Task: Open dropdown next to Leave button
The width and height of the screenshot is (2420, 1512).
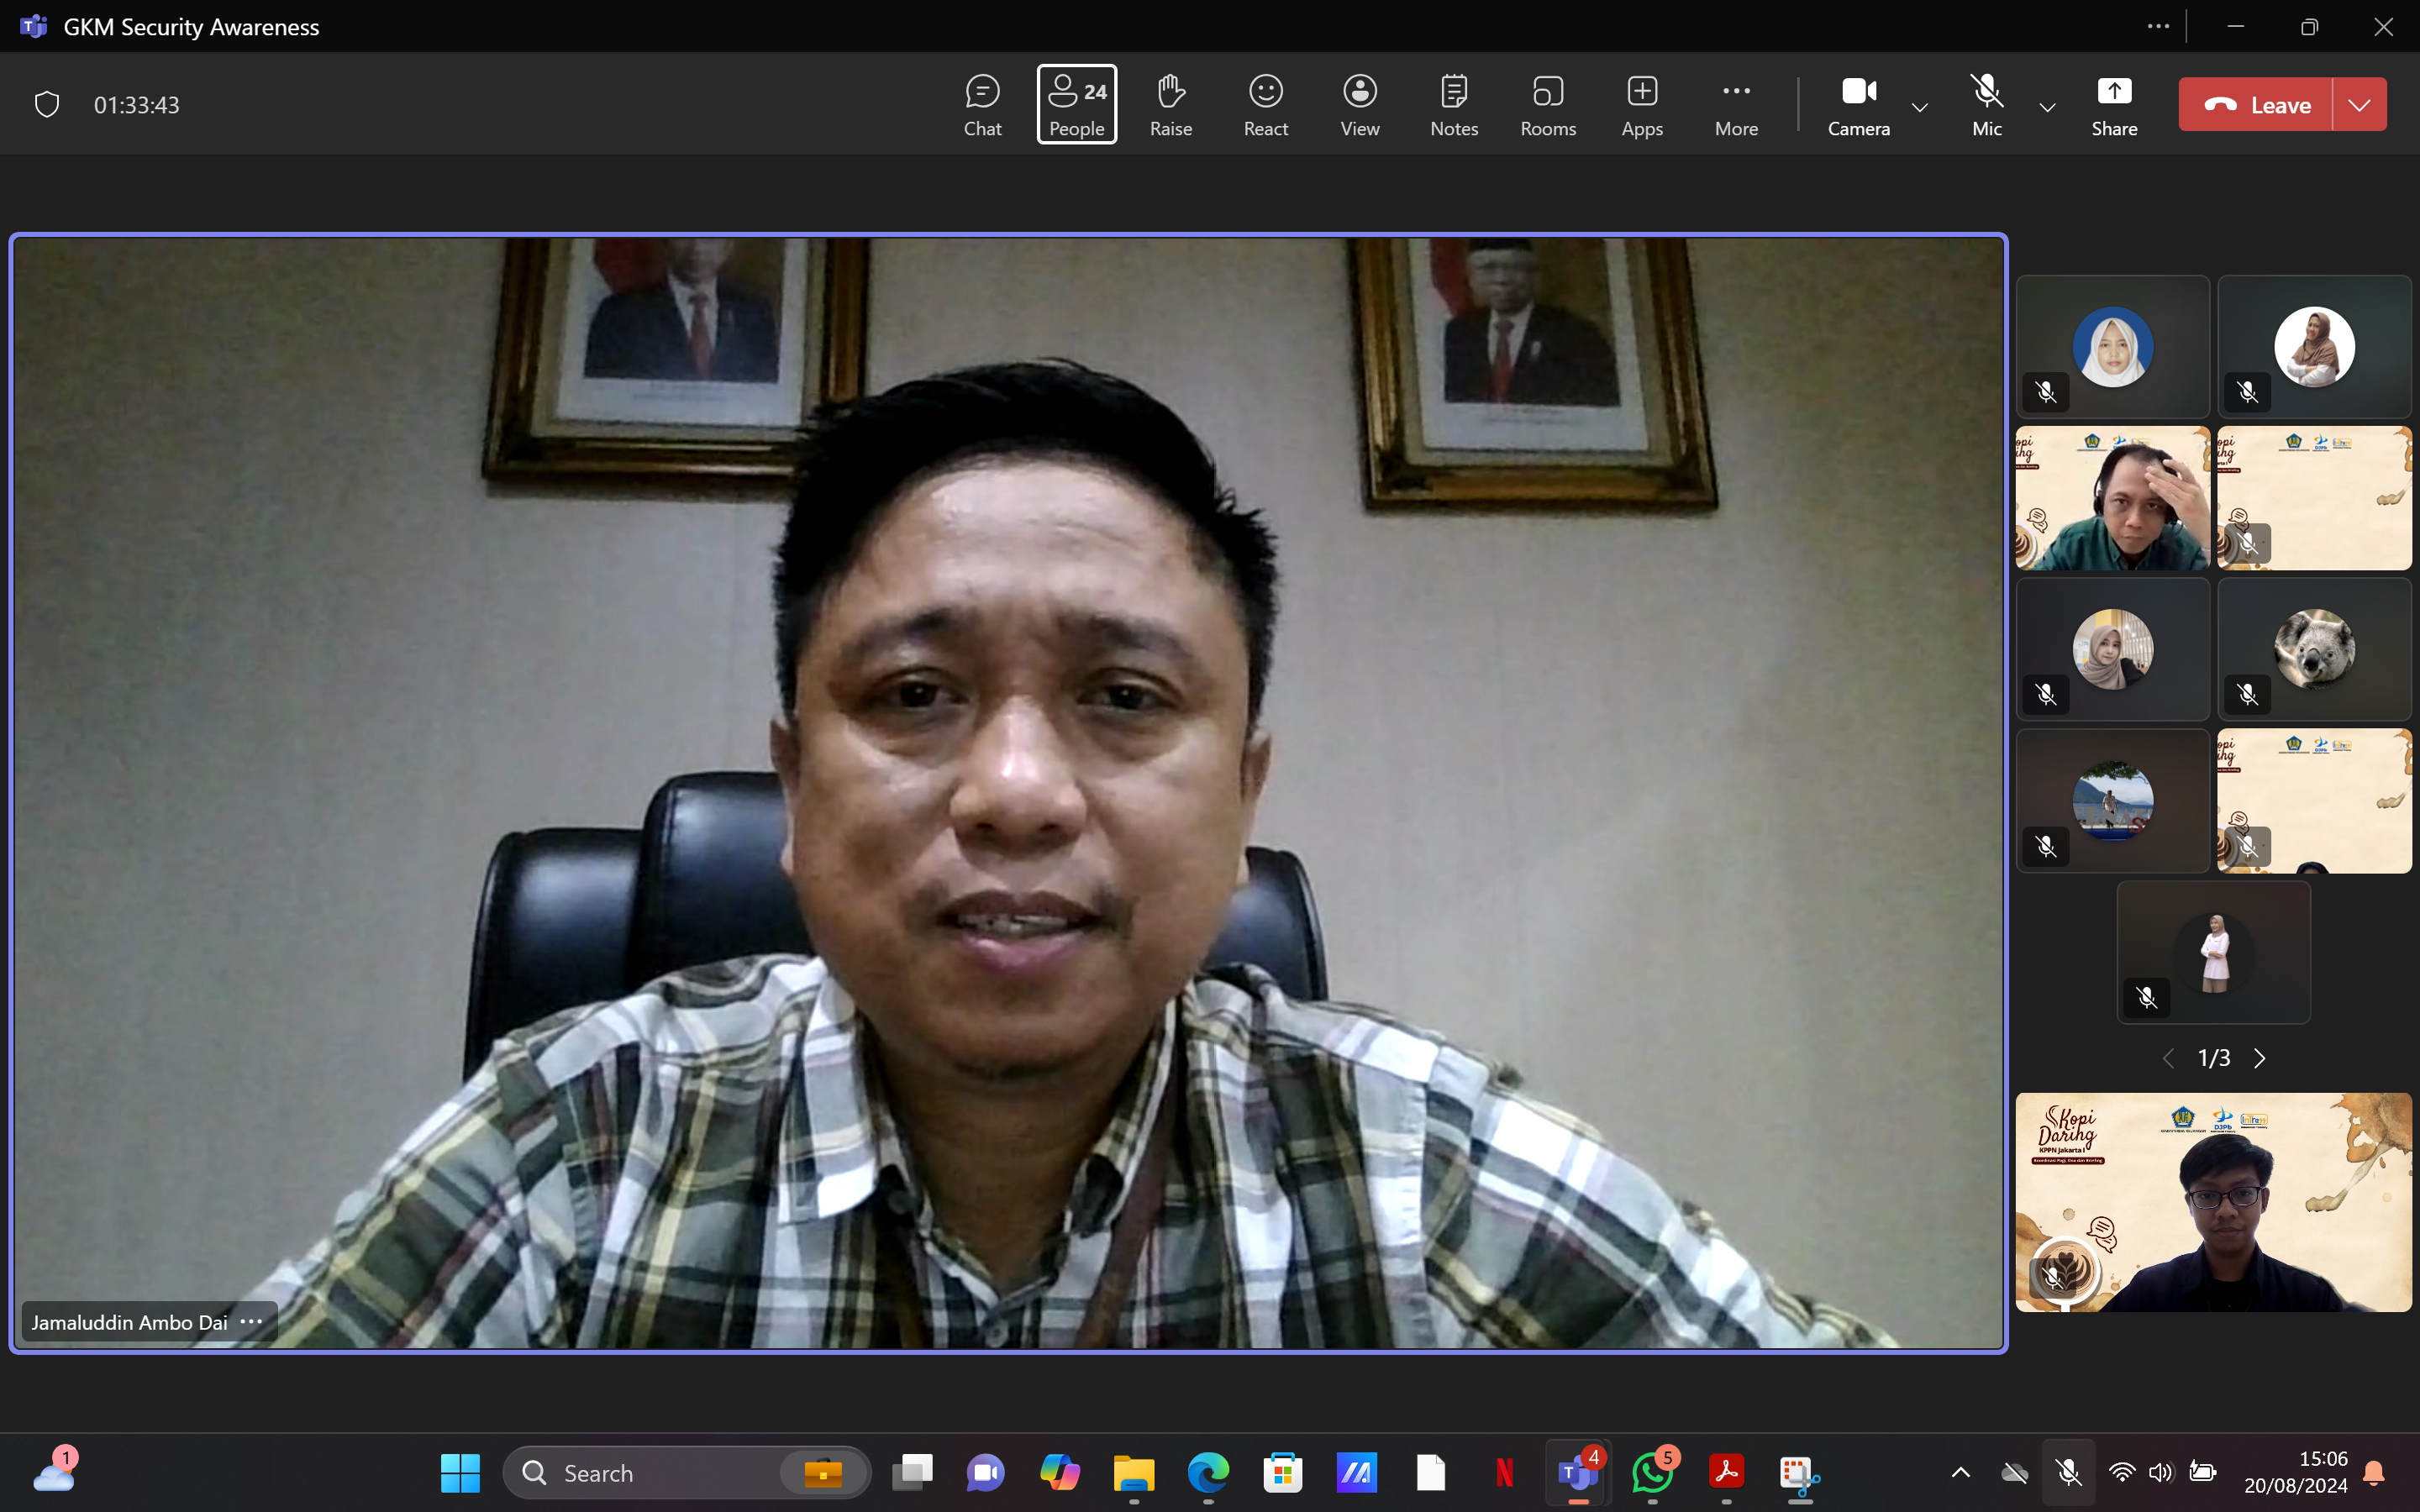Action: coord(2359,105)
